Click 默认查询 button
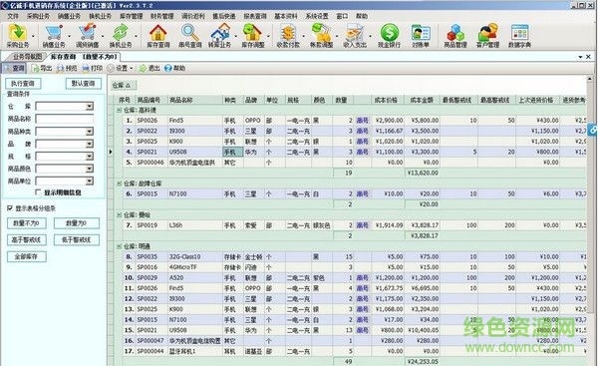Screen dimensions: 598x366 [x=83, y=83]
